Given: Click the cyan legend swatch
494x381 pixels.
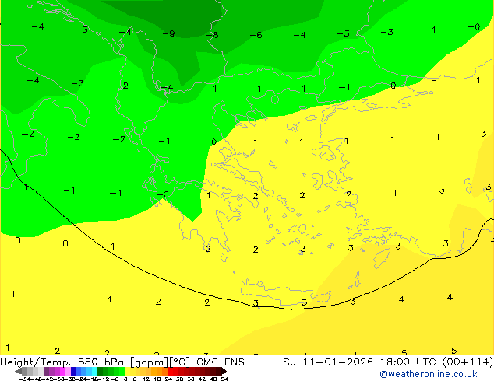Looking at the screenshot, I should (x=94, y=371).
